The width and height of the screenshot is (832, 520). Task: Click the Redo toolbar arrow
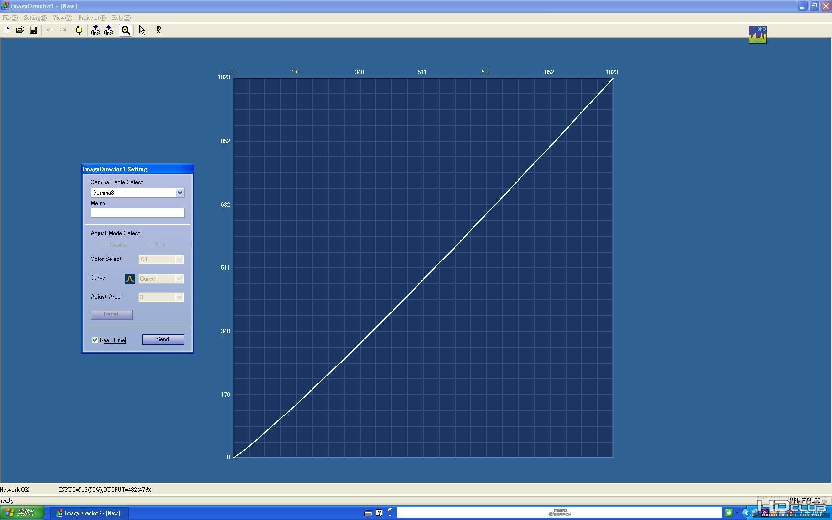[x=63, y=30]
